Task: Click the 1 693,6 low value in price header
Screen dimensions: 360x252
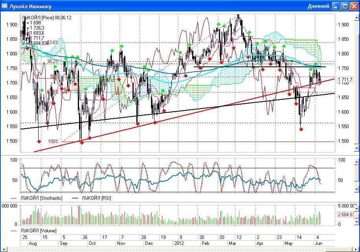Action: pos(37,33)
